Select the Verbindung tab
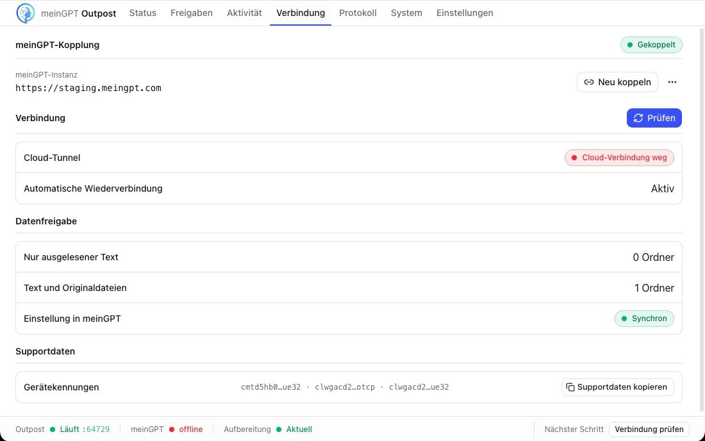Image resolution: width=705 pixels, height=441 pixels. (x=301, y=13)
